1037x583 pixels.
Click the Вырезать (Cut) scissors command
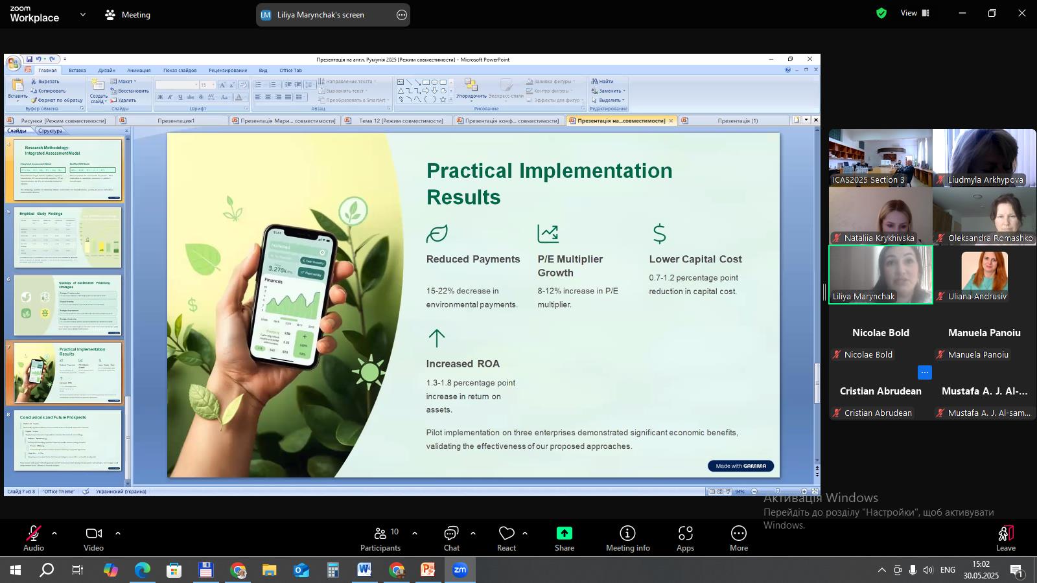(45, 82)
